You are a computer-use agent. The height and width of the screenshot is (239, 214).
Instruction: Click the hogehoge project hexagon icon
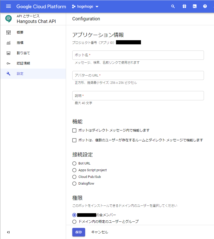click(x=74, y=6)
